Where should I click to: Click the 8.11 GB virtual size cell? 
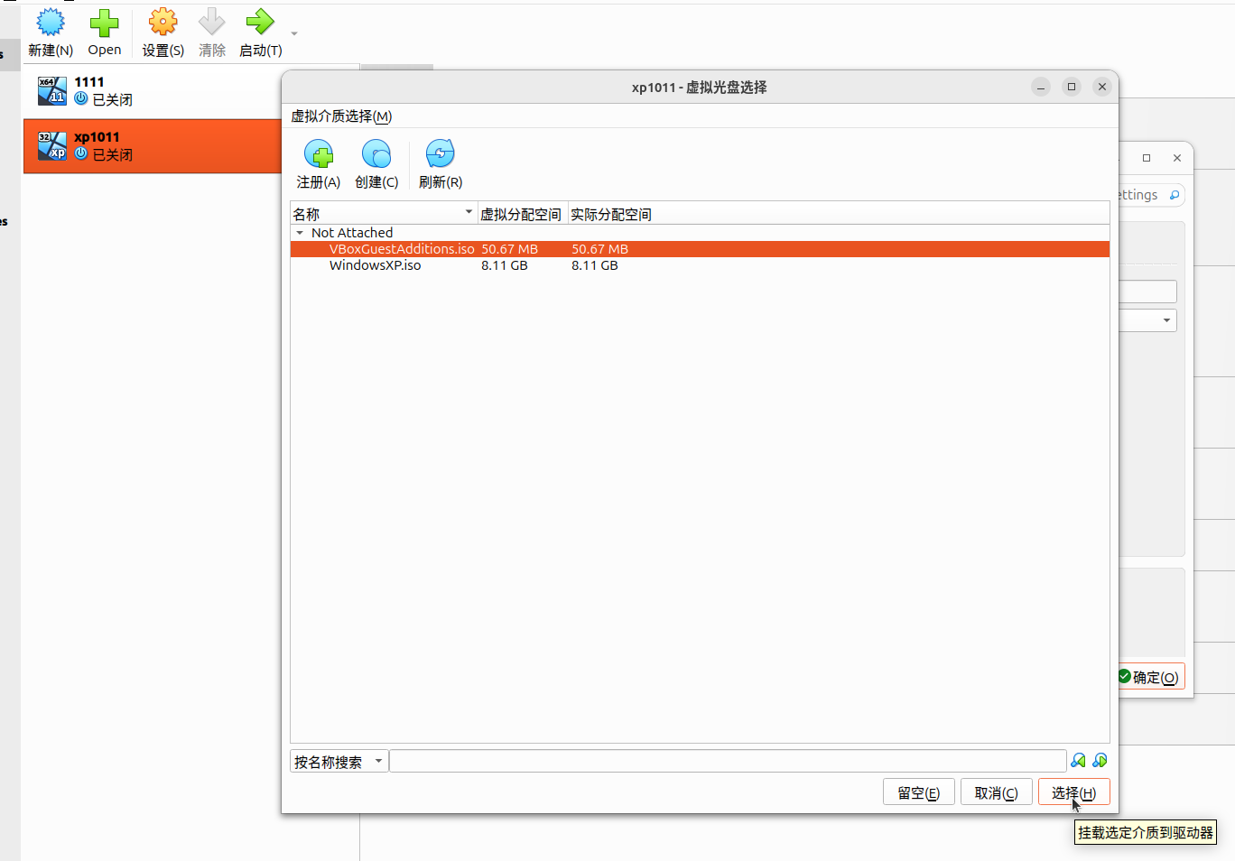(x=505, y=265)
